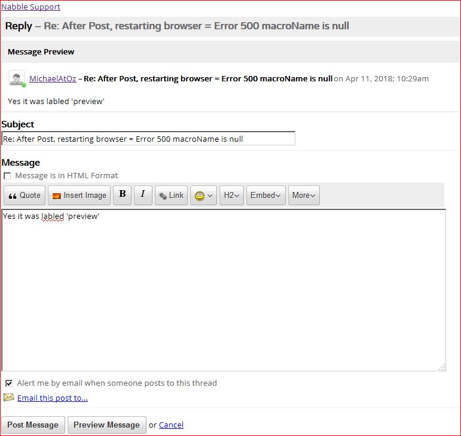
Task: Click into the Subject text field
Action: (148, 139)
